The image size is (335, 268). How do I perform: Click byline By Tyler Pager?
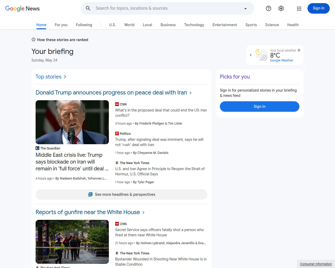point(143,182)
